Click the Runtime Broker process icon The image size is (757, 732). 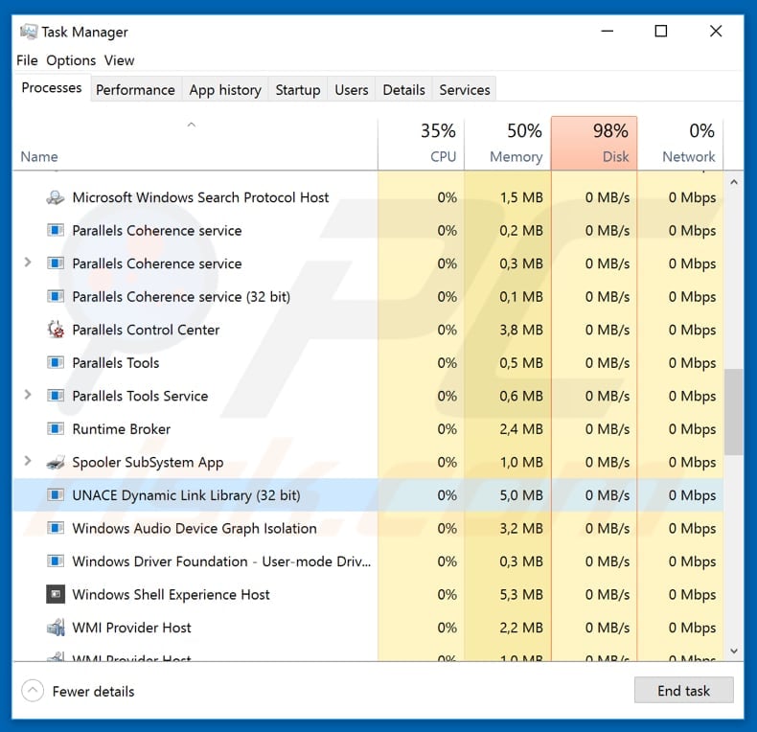[56, 429]
